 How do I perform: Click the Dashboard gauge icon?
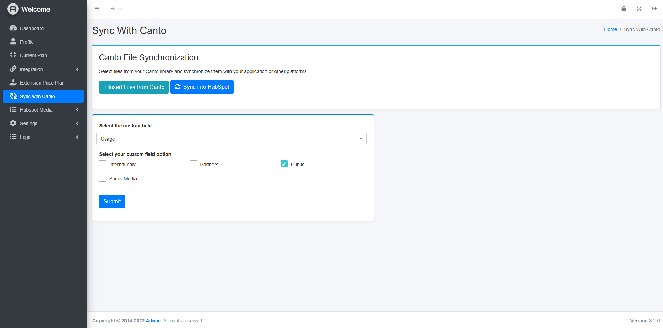coord(13,28)
